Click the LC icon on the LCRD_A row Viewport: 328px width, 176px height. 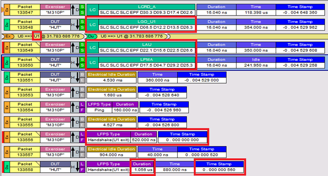pyautogui.click(x=92, y=10)
